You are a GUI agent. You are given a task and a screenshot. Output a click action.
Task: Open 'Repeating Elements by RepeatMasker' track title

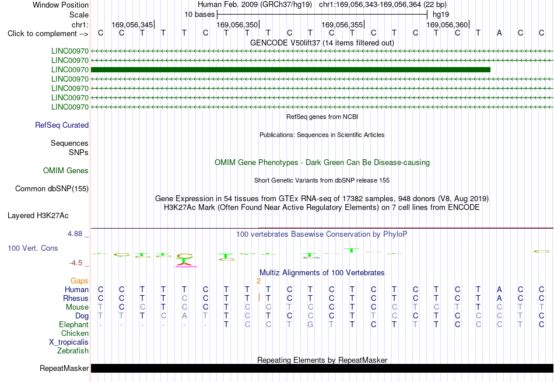pos(322,360)
